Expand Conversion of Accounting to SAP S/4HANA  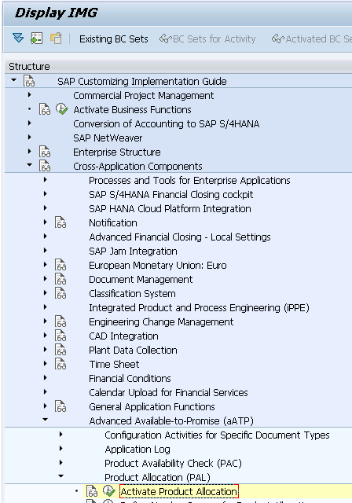click(30, 123)
